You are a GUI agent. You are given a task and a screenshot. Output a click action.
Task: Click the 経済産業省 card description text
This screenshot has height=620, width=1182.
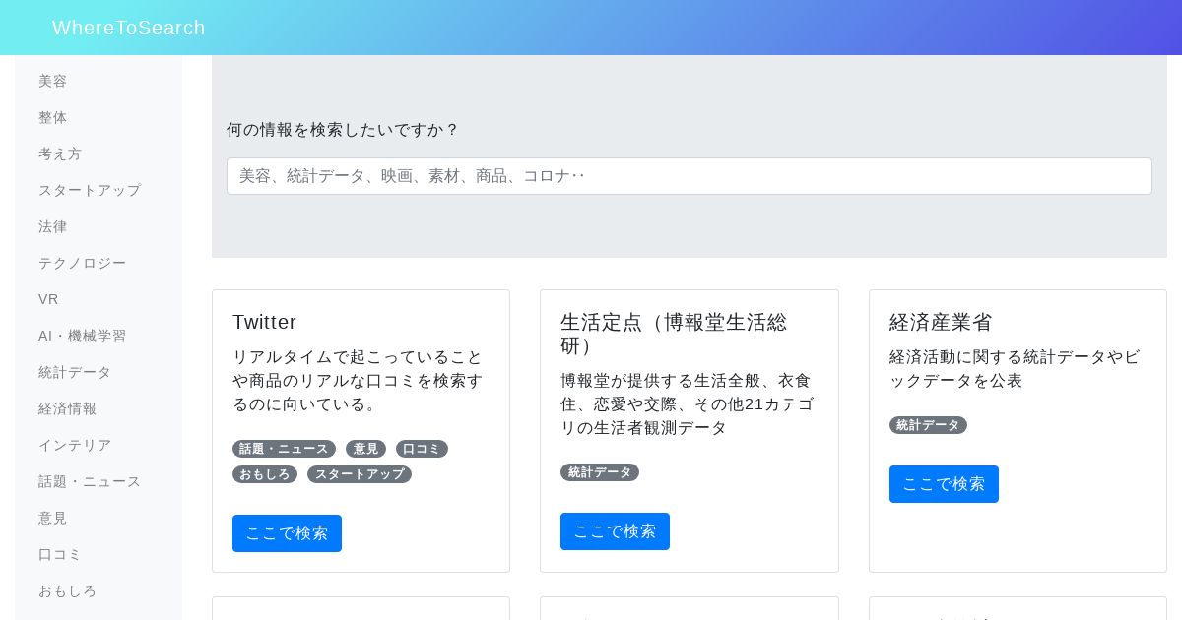coord(1015,369)
